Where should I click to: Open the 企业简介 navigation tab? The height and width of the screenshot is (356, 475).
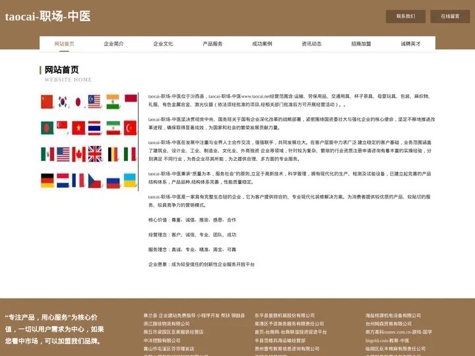113,44
